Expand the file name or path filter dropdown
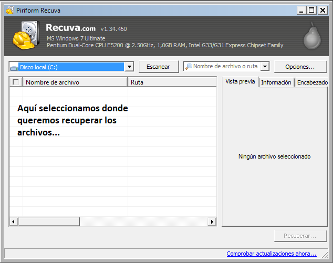Screen dimensions: 333x263 tap(265, 67)
